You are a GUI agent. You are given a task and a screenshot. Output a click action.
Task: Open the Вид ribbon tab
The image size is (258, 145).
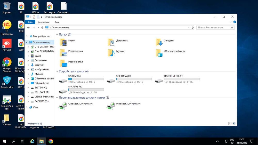pos(57,22)
